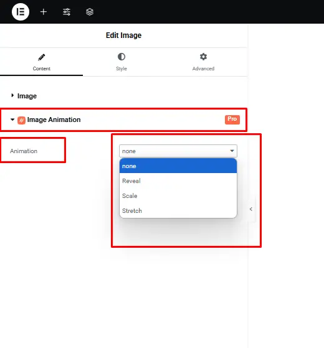This screenshot has width=324, height=348.
Task: Click the Elementor logo icon
Action: 21,12
